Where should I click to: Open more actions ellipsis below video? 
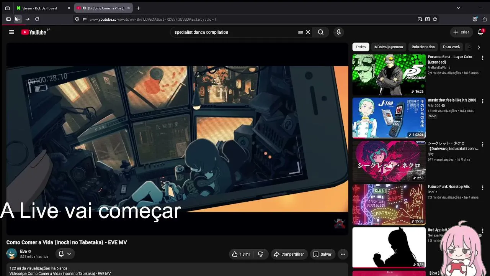343,254
